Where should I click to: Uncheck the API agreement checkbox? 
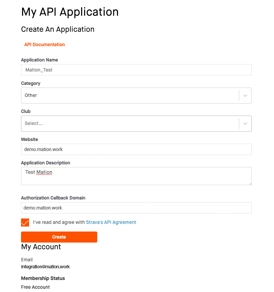pos(25,223)
